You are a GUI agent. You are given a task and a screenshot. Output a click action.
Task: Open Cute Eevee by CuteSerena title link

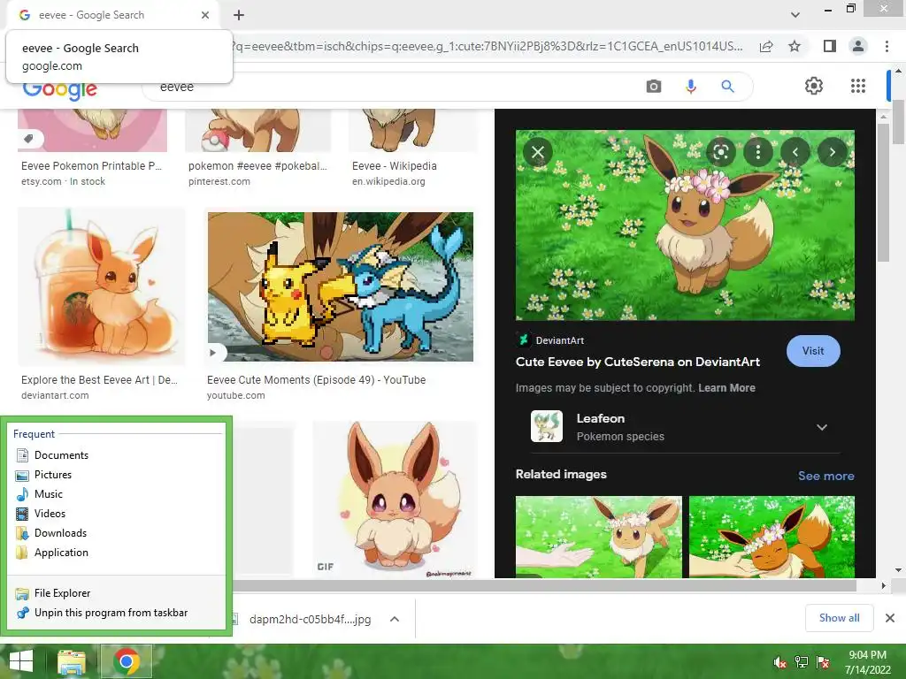pos(637,362)
